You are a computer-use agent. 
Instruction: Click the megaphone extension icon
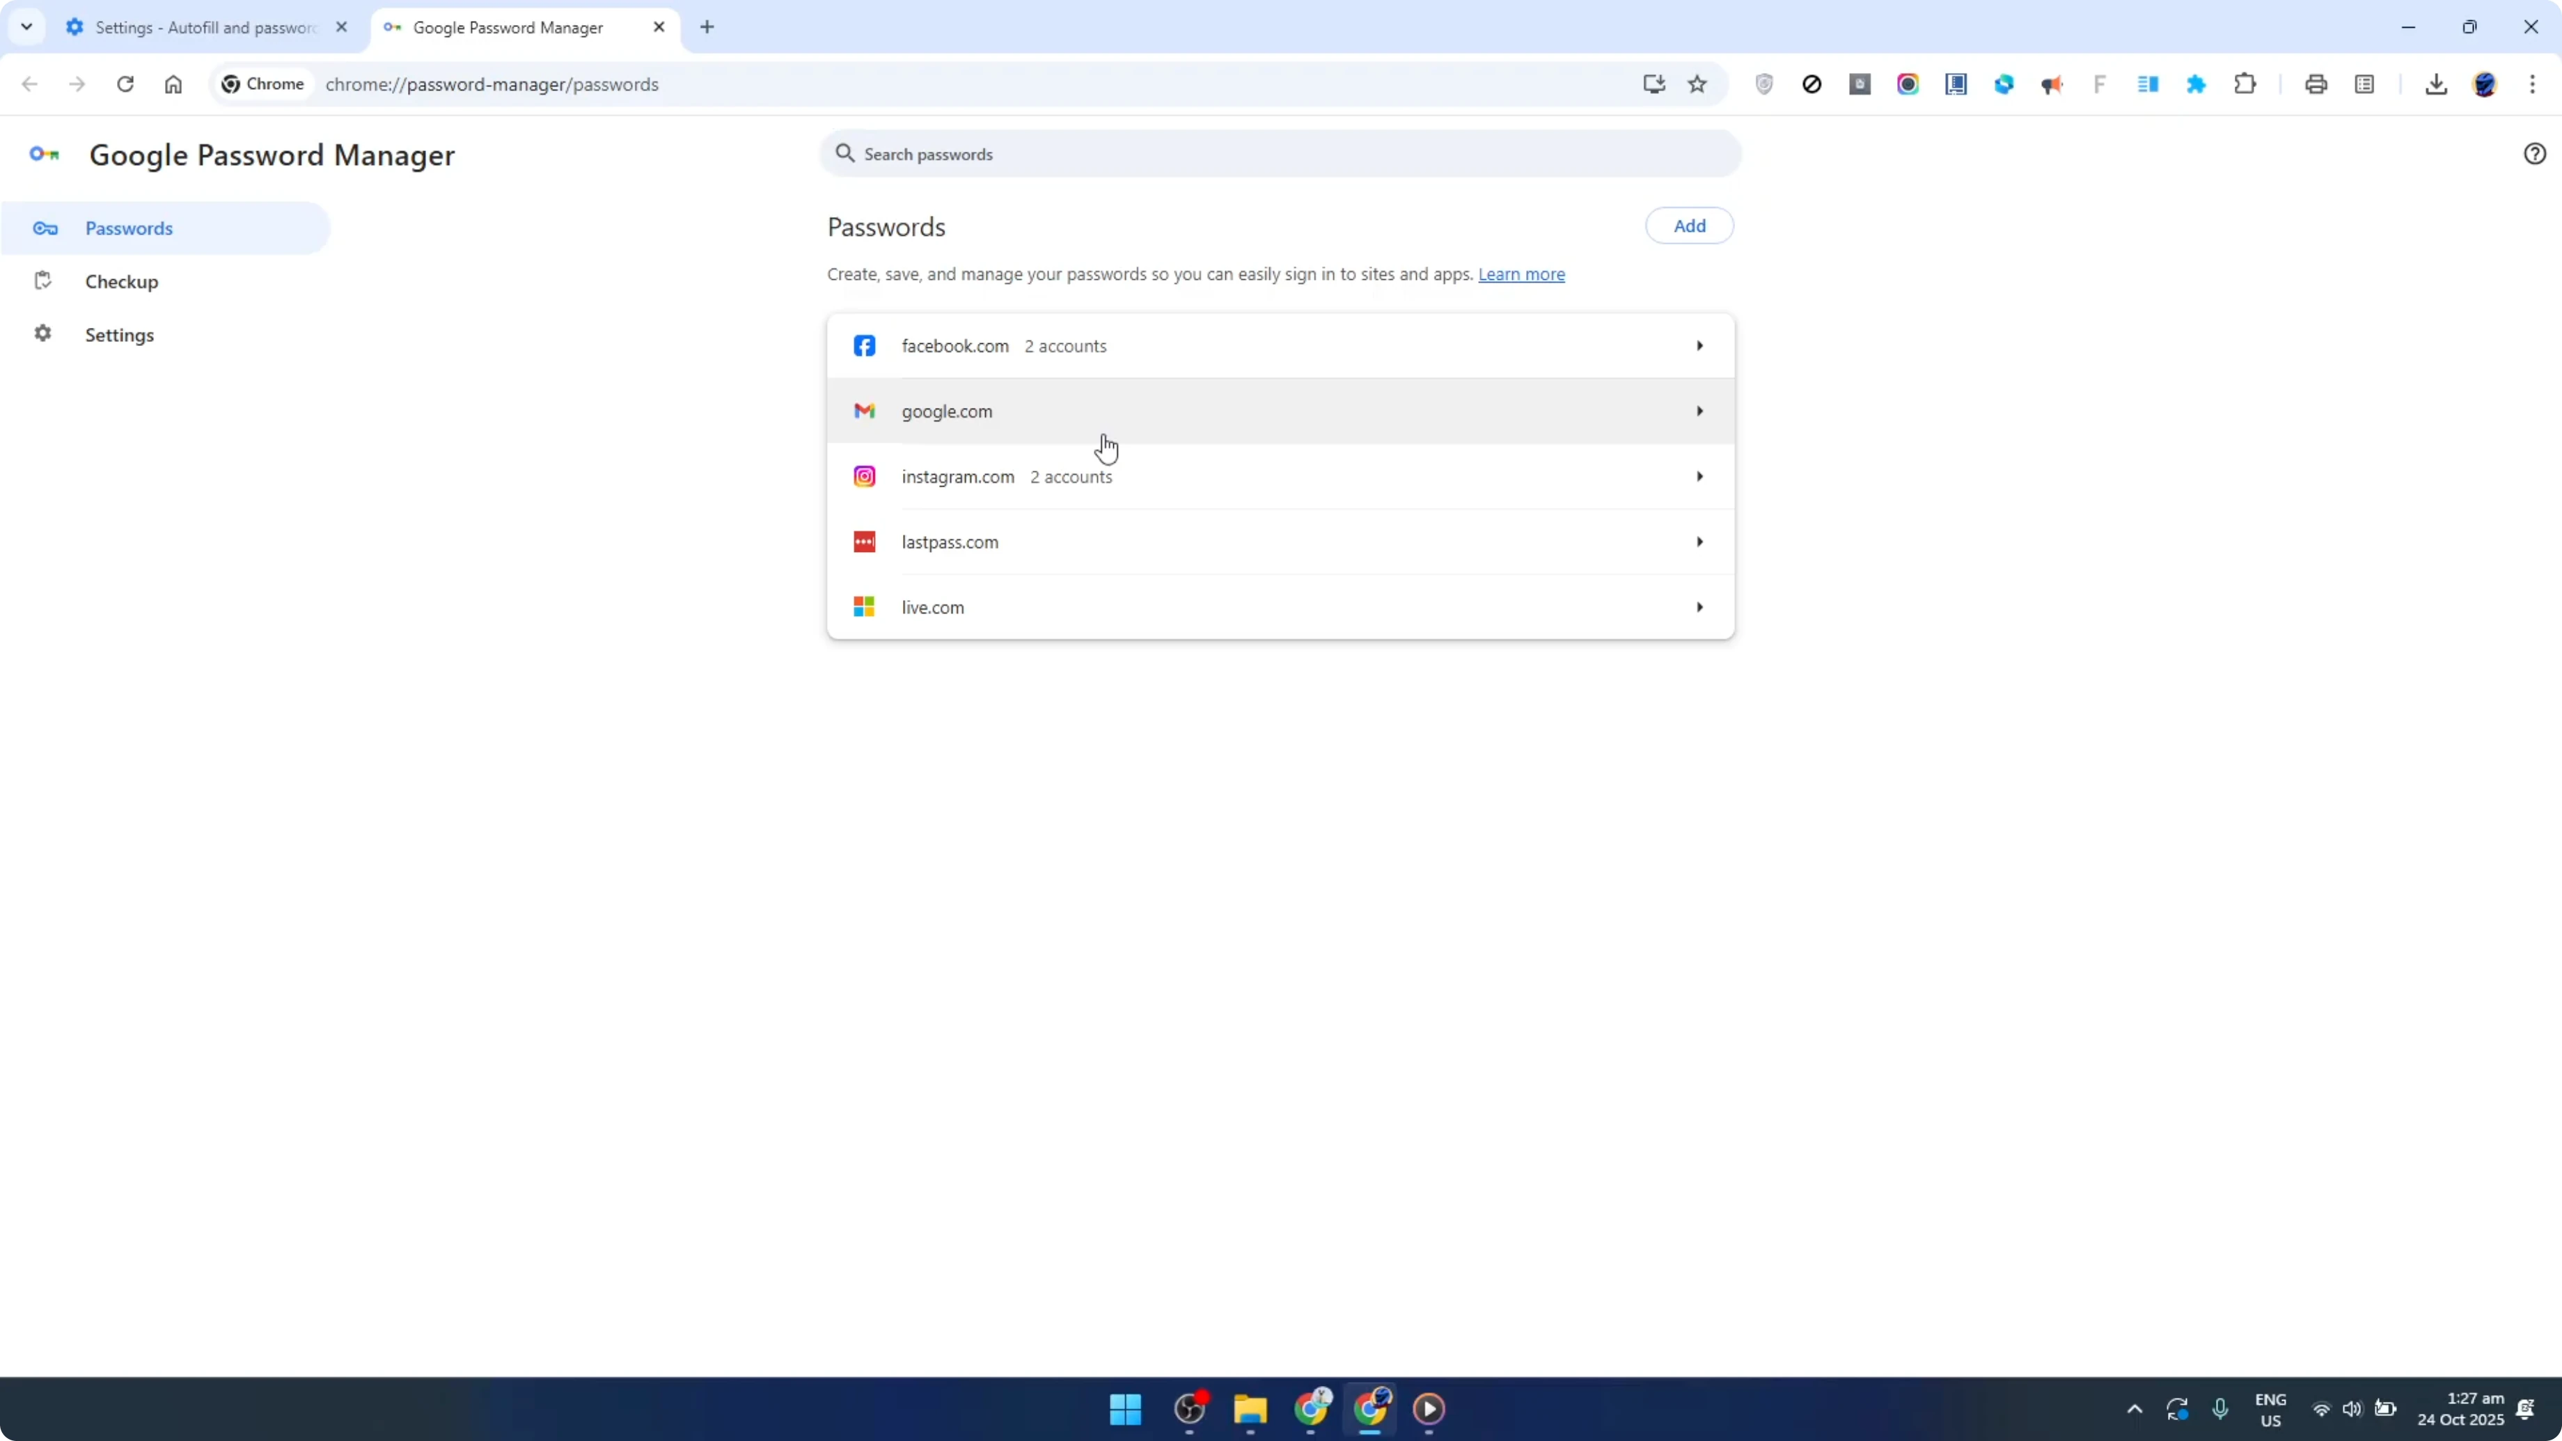(2052, 84)
